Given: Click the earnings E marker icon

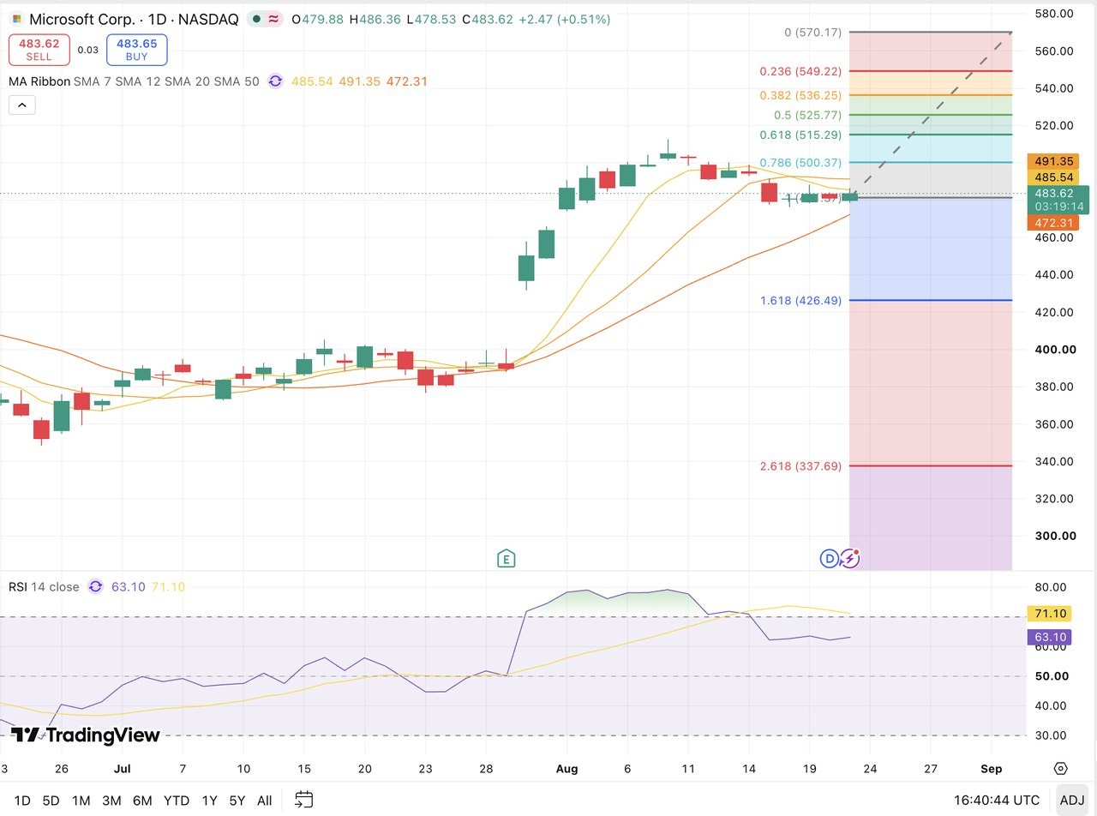Looking at the screenshot, I should (x=506, y=559).
